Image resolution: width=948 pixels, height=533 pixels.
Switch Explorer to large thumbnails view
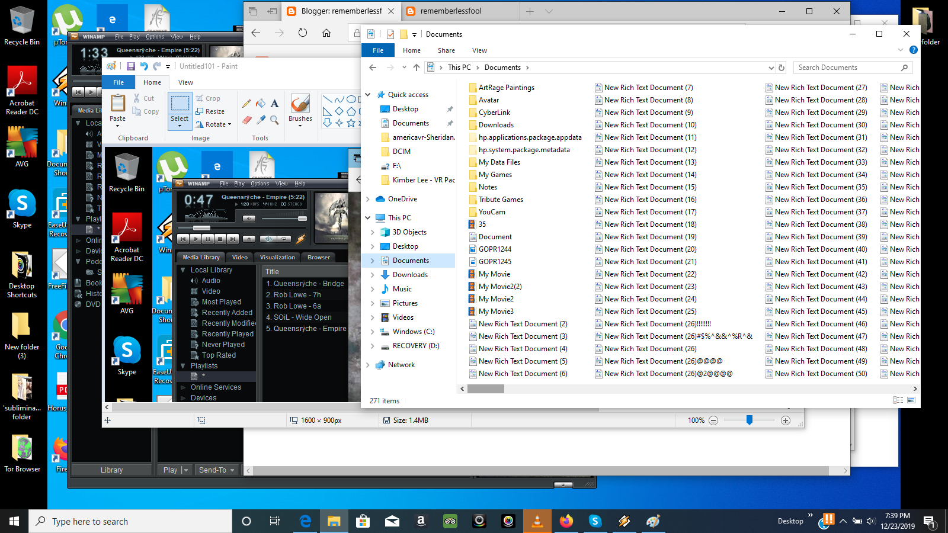pos(911,400)
